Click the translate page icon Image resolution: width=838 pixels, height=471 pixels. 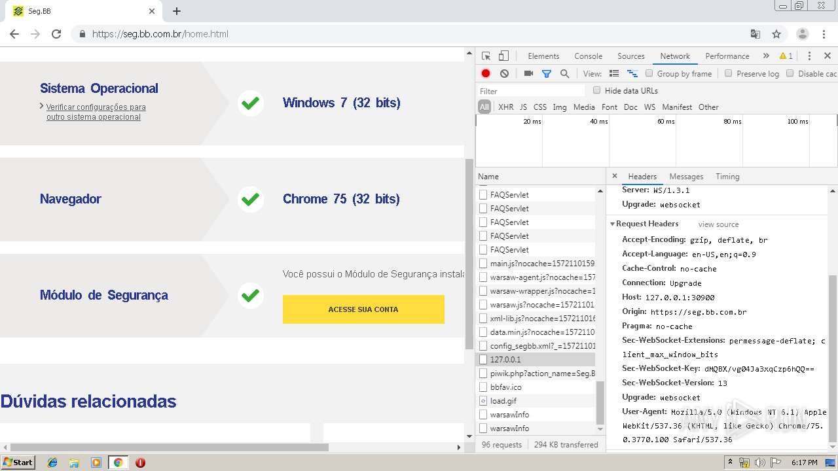coord(755,34)
